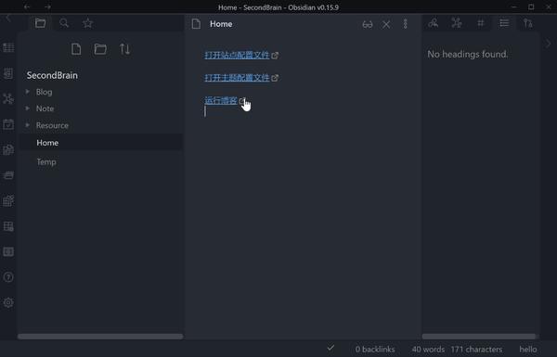
Task: Toggle reading view with the glasses icon
Action: click(368, 24)
